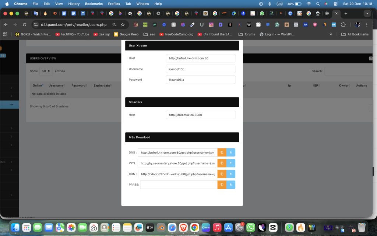377x236 pixels.
Task: Download the CDN M3u file
Action: tap(231, 174)
